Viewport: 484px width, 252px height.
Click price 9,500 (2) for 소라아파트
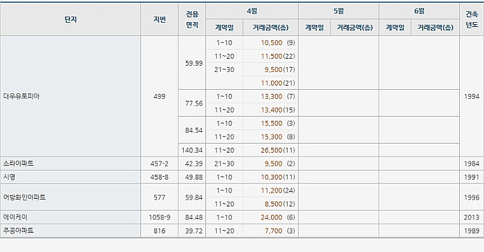279,164
